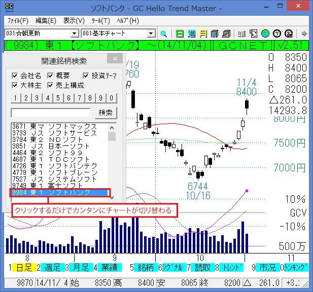Toggle the 投資テーマ checkbox
Image resolution: width=313 pixels, height=292 pixels.
pos(86,76)
